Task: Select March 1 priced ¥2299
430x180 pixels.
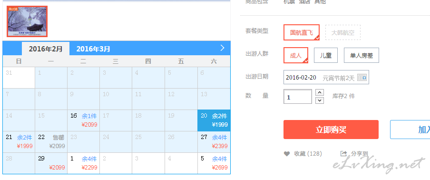Action: point(84,163)
